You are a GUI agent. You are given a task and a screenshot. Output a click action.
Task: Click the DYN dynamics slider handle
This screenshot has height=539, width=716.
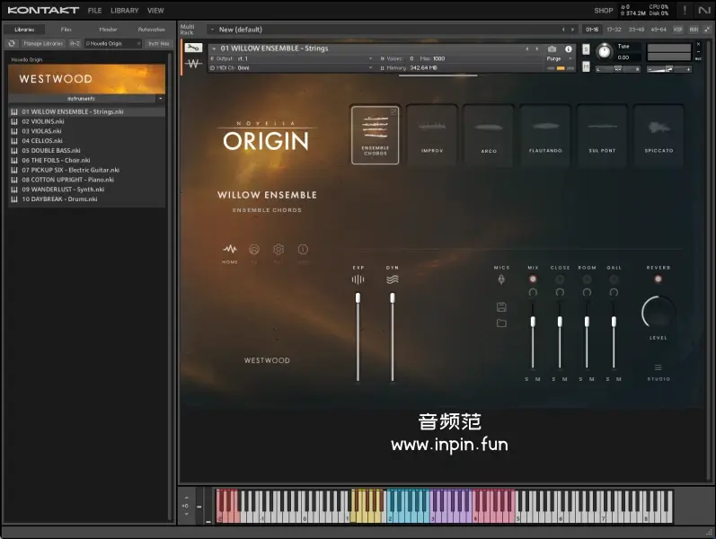point(392,297)
